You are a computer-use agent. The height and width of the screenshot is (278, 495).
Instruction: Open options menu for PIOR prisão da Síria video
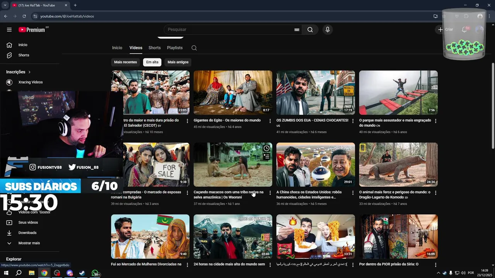pos(435,265)
